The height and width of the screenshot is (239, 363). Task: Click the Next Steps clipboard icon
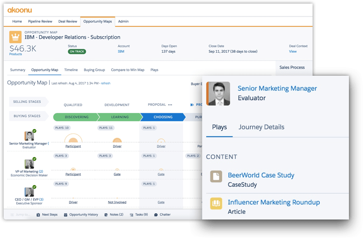38,215
